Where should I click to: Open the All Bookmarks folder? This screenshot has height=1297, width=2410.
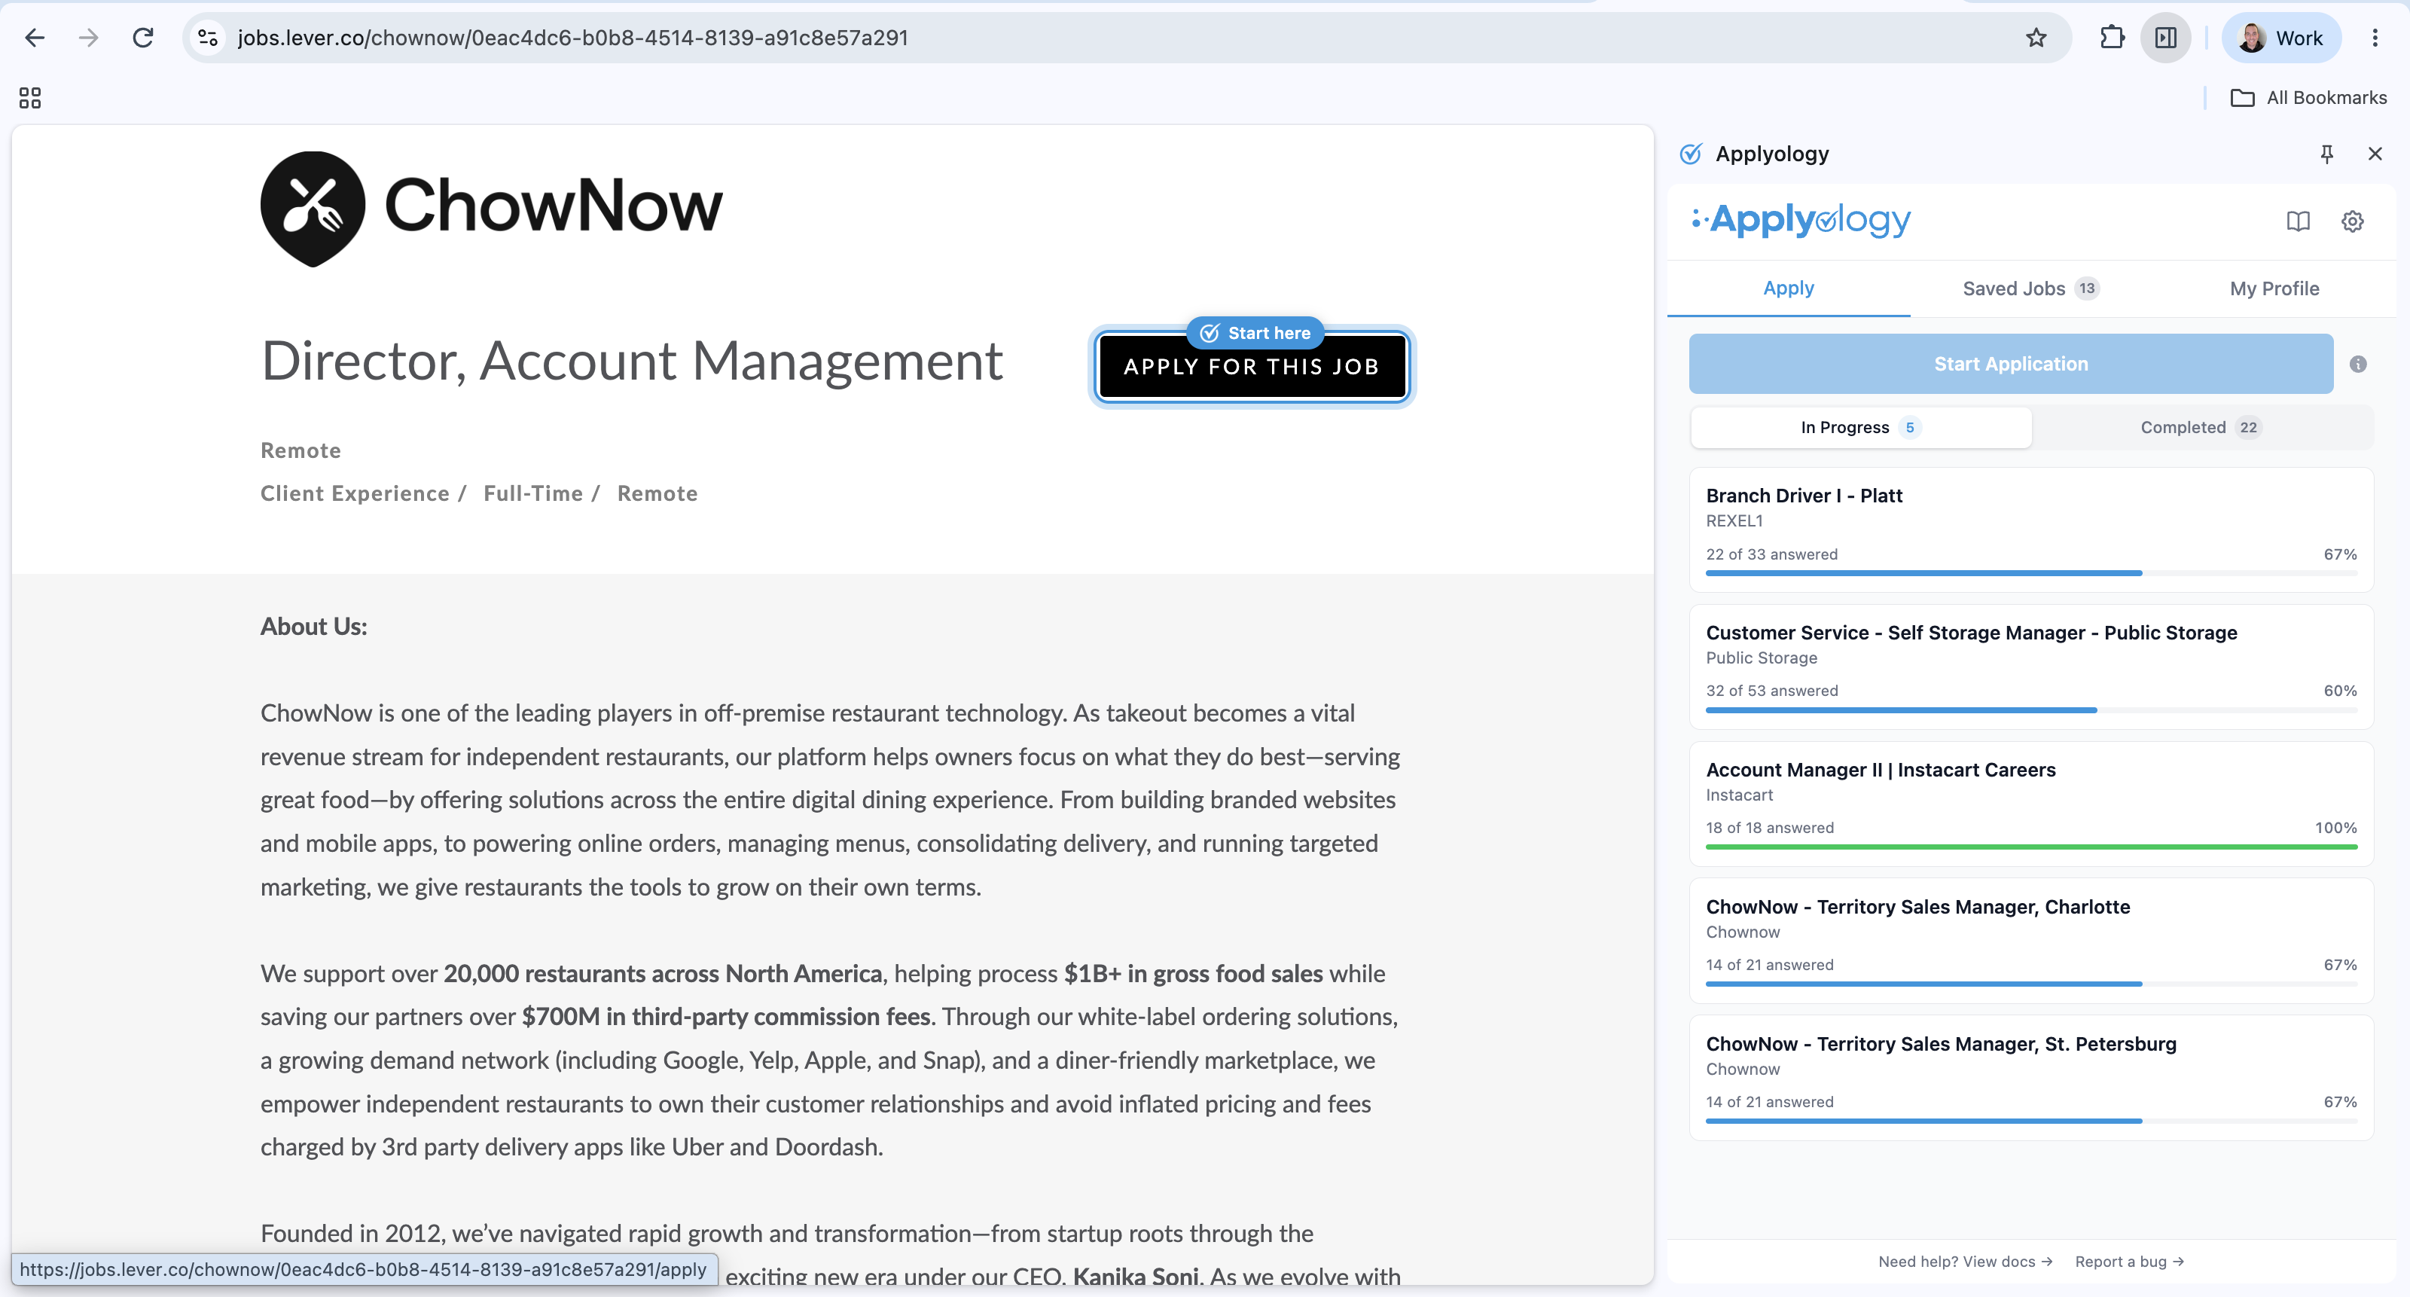point(2308,97)
